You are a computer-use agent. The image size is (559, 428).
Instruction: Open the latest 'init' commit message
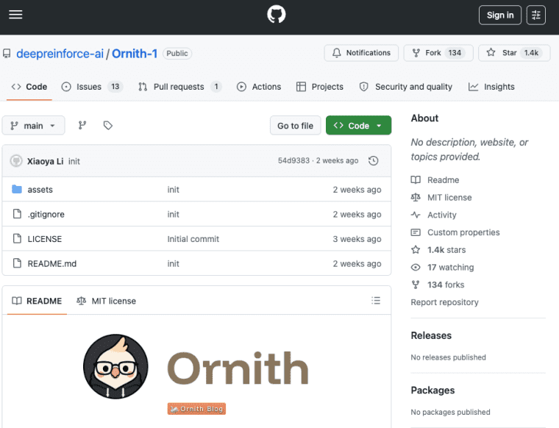click(74, 161)
